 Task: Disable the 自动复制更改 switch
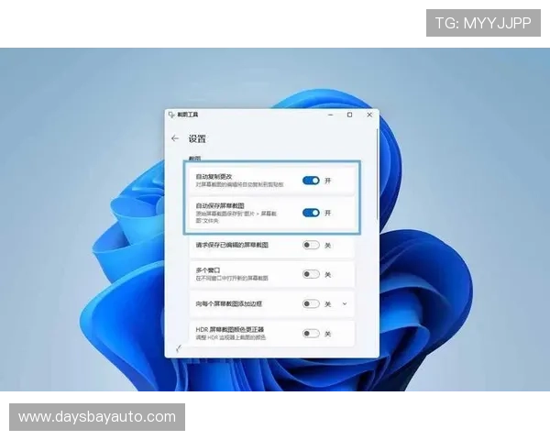[x=311, y=181]
